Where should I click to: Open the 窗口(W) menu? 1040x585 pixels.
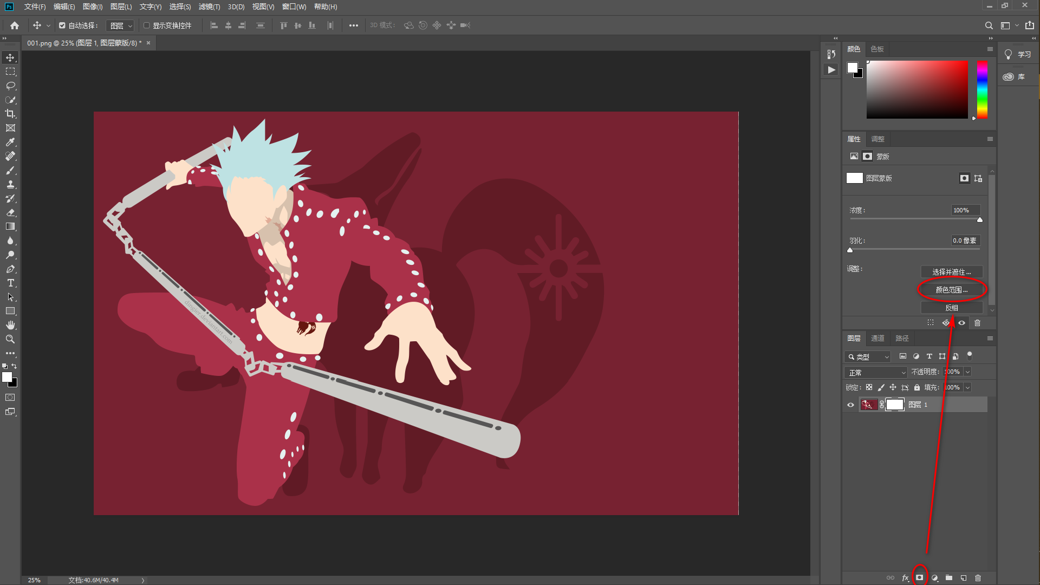point(294,6)
